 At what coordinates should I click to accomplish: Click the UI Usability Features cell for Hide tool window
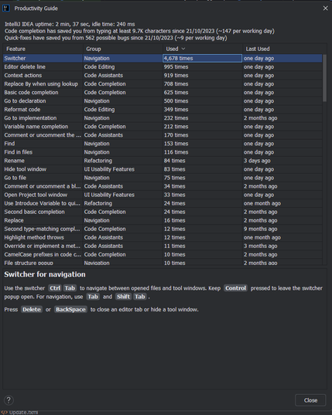click(x=123, y=169)
